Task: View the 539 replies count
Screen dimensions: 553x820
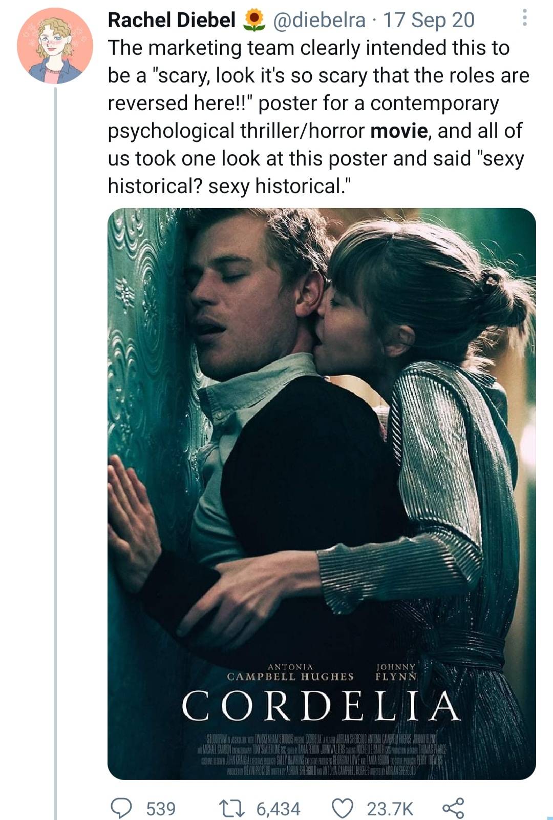Action: [x=161, y=809]
